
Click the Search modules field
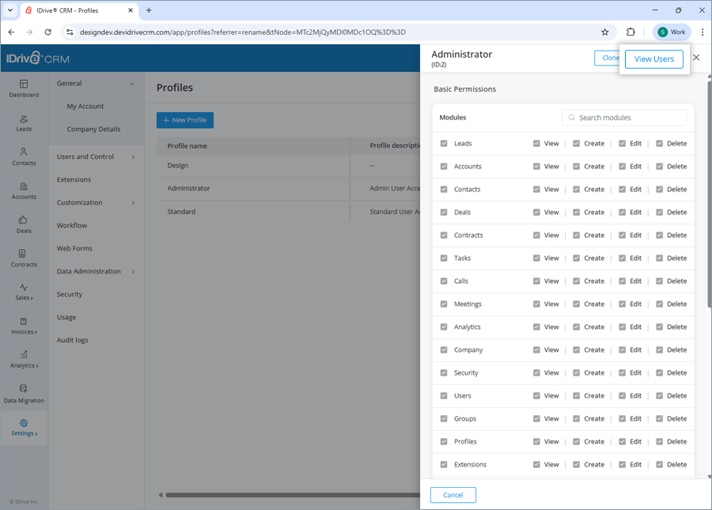(x=624, y=117)
